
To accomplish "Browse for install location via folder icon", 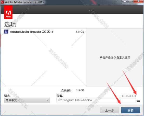I will tap(138, 101).
